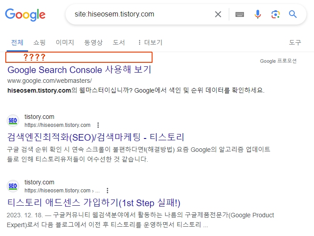Clear the search query with X

(x=218, y=14)
